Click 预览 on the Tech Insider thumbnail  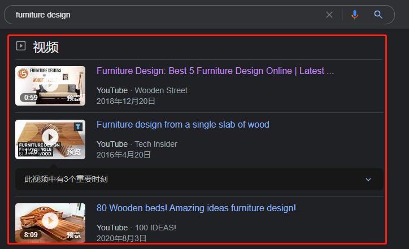click(x=74, y=151)
